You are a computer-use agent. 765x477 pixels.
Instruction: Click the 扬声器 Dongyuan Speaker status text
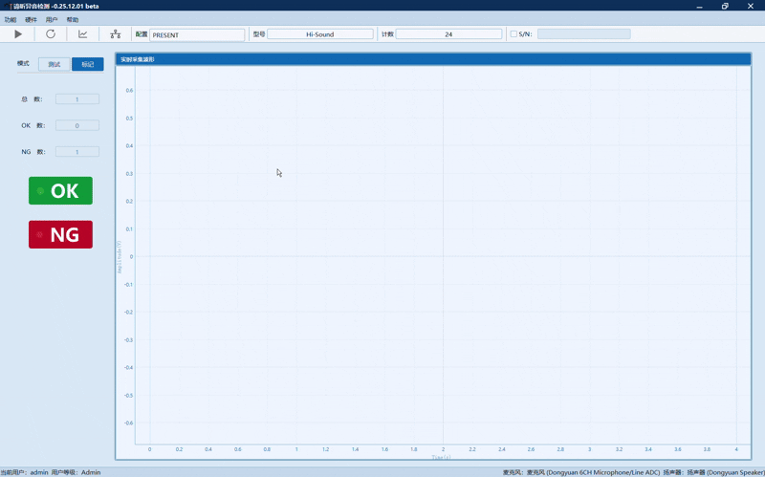point(713,472)
